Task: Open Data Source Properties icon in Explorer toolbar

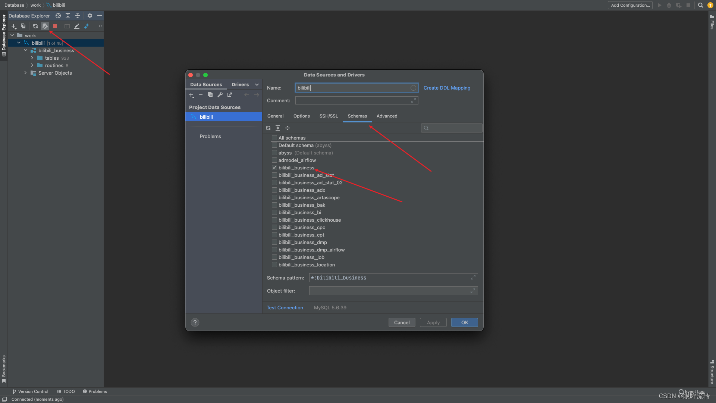Action: [45, 26]
